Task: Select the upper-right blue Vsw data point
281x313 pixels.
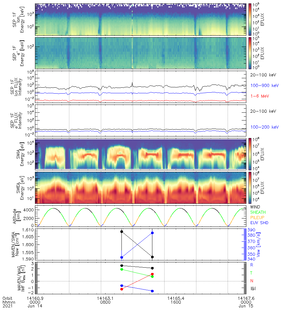Action: point(152,233)
